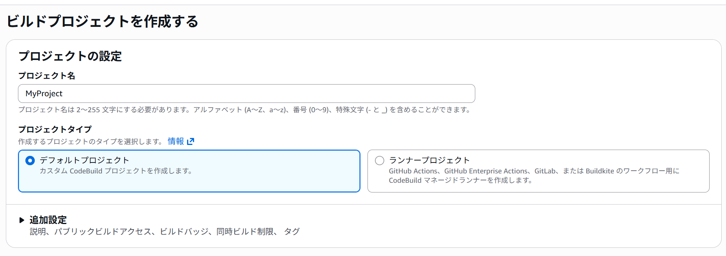Click the プロジェクト名 field label
The width and height of the screenshot is (726, 256).
46,76
